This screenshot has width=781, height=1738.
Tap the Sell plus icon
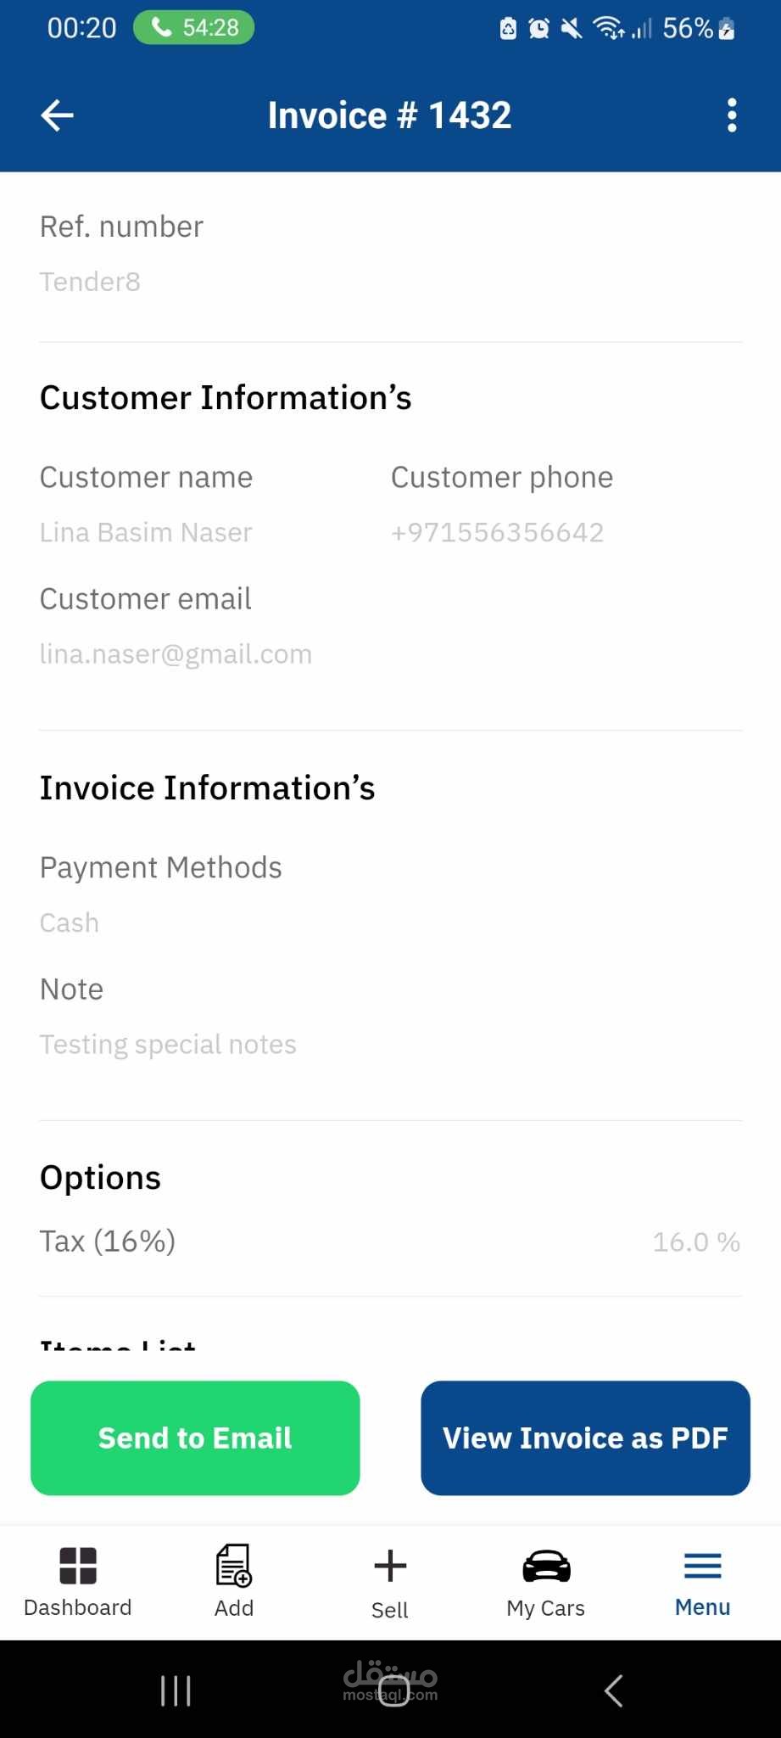390,1566
